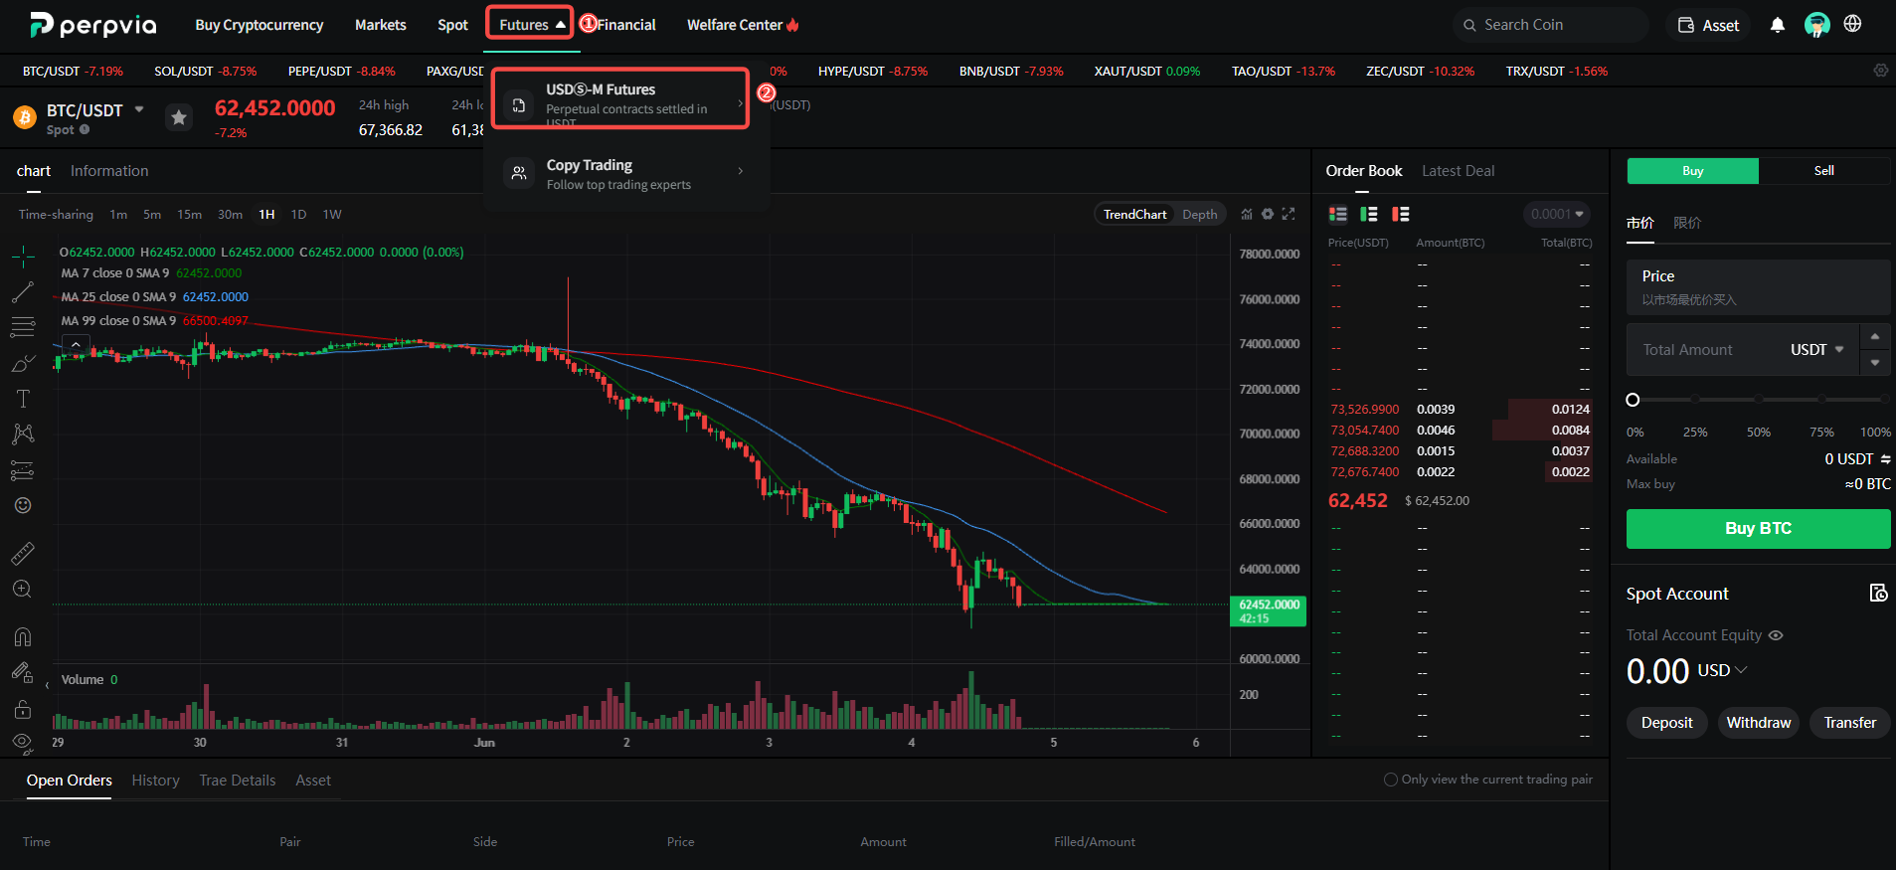The width and height of the screenshot is (1896, 870).
Task: Switch to the Latest Deal tab
Action: click(x=1458, y=171)
